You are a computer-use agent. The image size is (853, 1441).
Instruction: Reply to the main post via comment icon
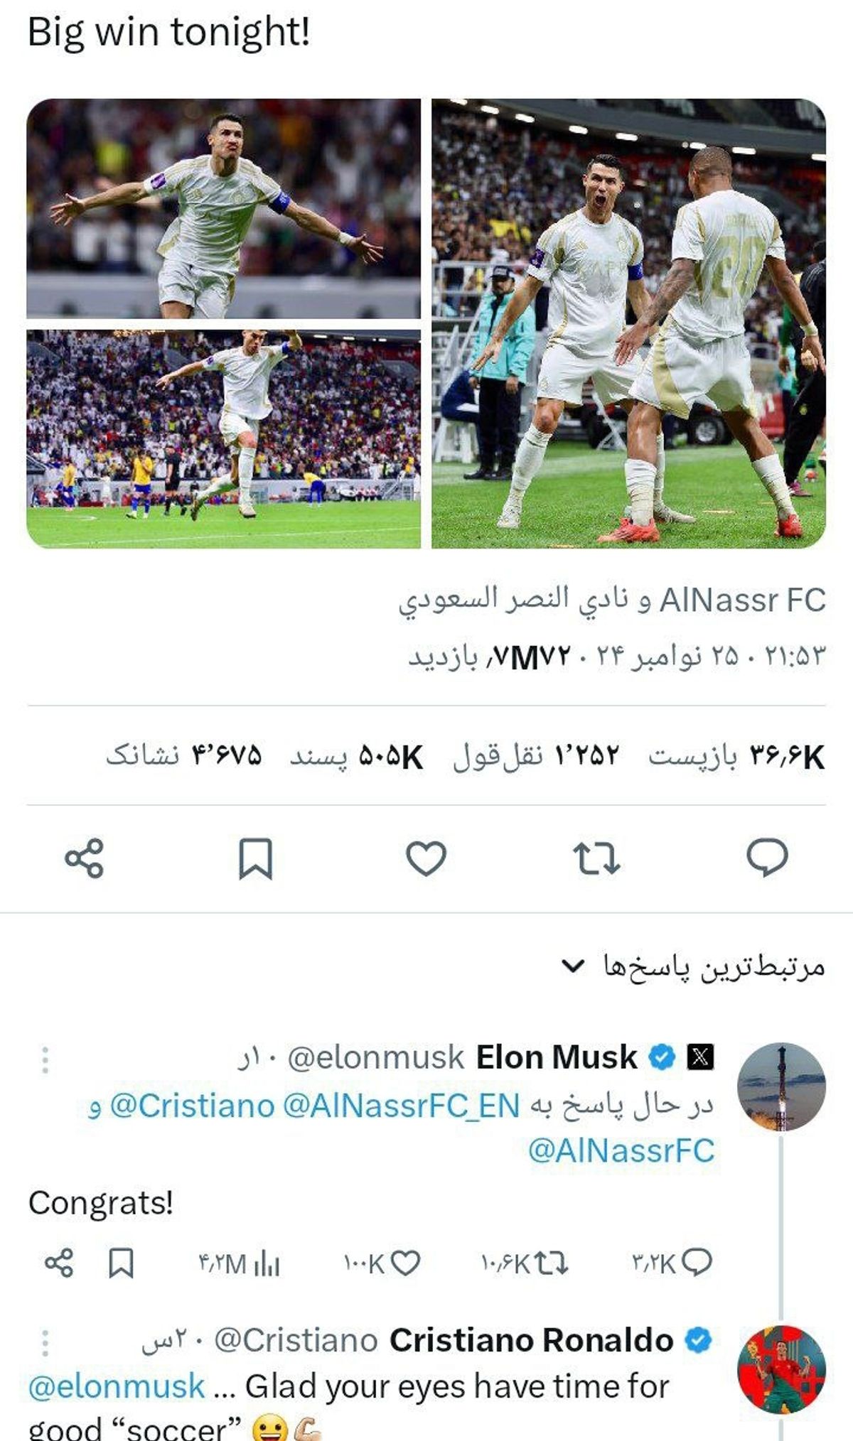point(767,857)
